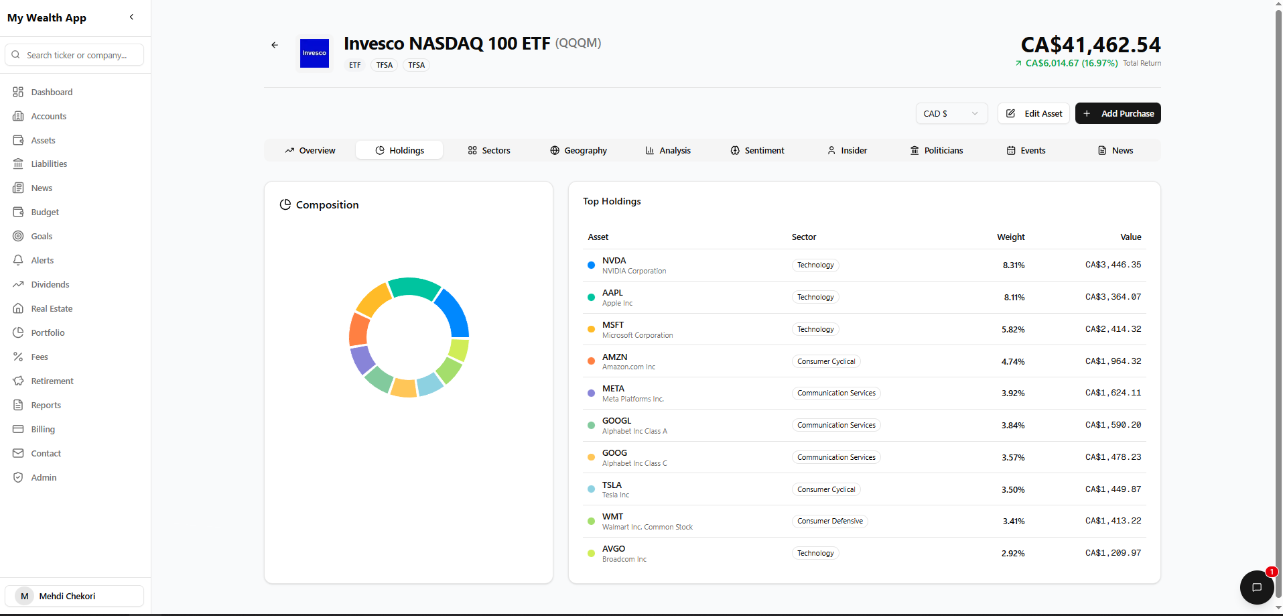Click the ETF tag badge

click(355, 65)
